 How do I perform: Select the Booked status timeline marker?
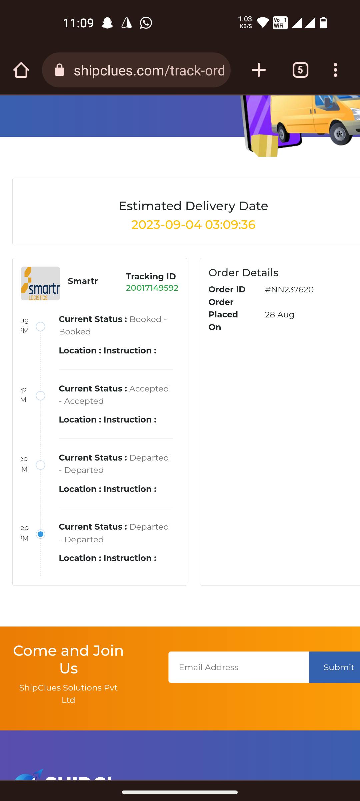[x=41, y=326]
